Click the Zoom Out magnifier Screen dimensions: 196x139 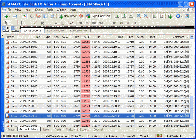pyautogui.click(x=146, y=16)
